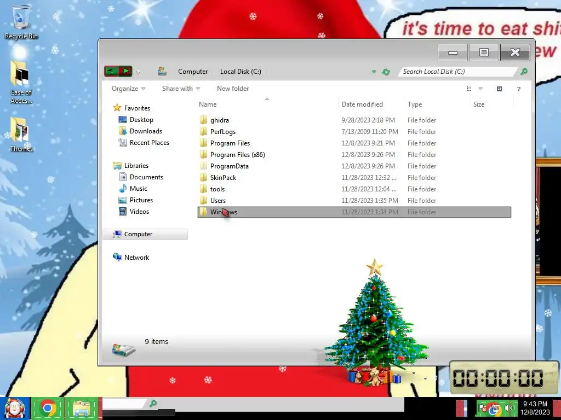Select Computer in the address breadcrumb

click(193, 72)
